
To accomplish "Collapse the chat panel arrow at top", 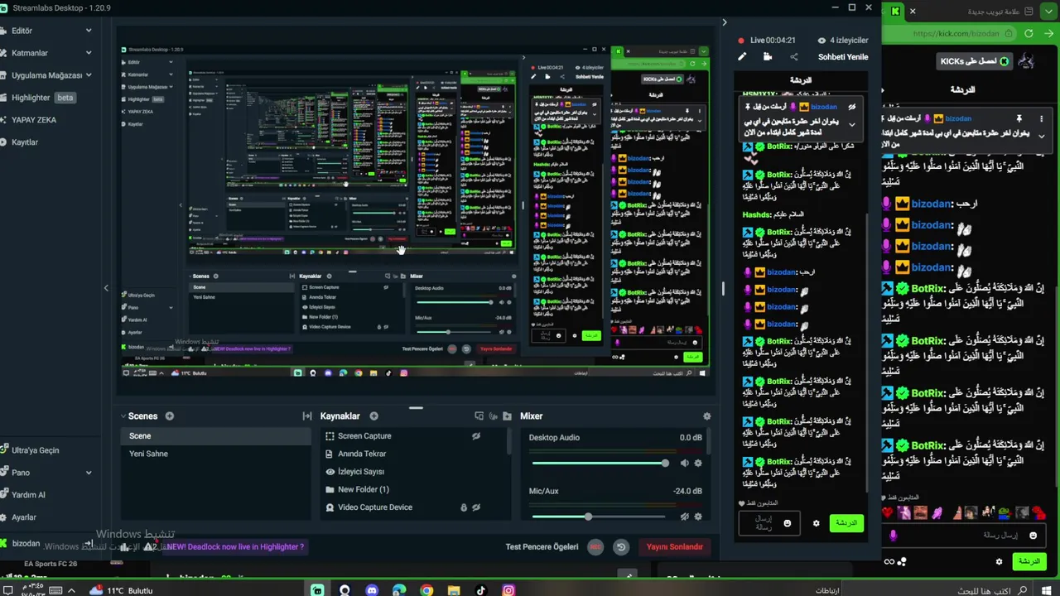I will (x=724, y=22).
